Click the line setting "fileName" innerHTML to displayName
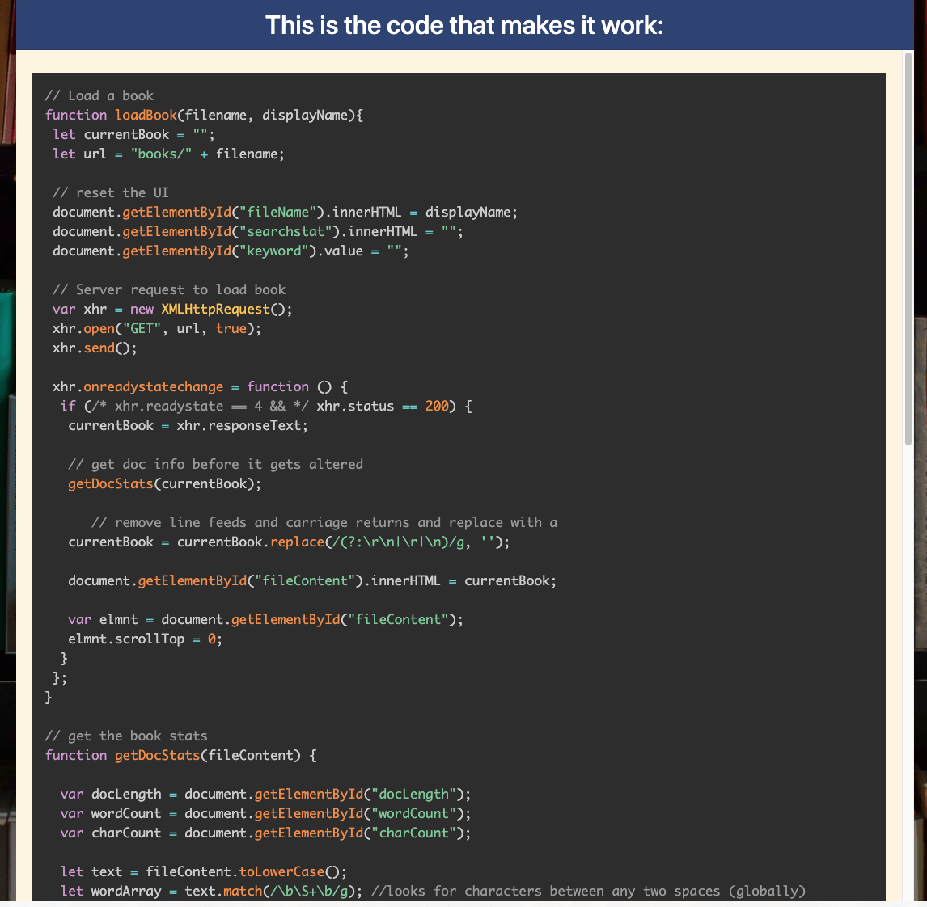Screen dimensions: 927x907 (x=285, y=212)
